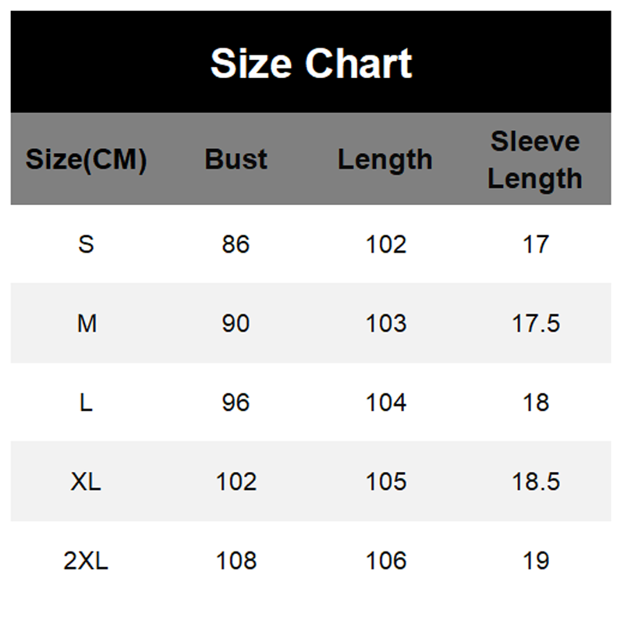Select the M size row label
Viewport: 624px width, 624px height.
coord(87,324)
